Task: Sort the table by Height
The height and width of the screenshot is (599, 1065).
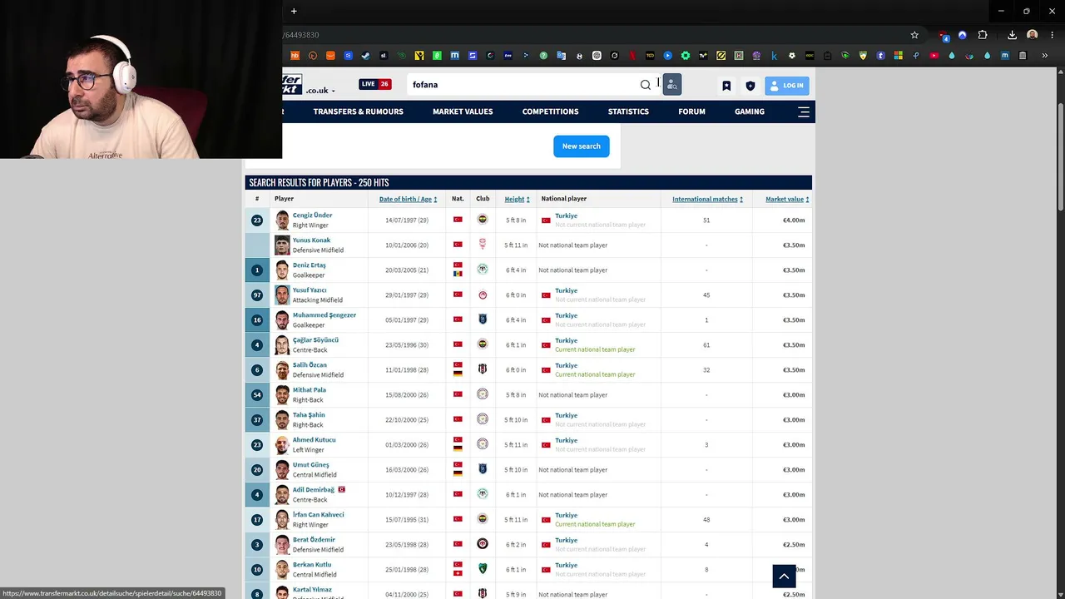Action: (517, 200)
